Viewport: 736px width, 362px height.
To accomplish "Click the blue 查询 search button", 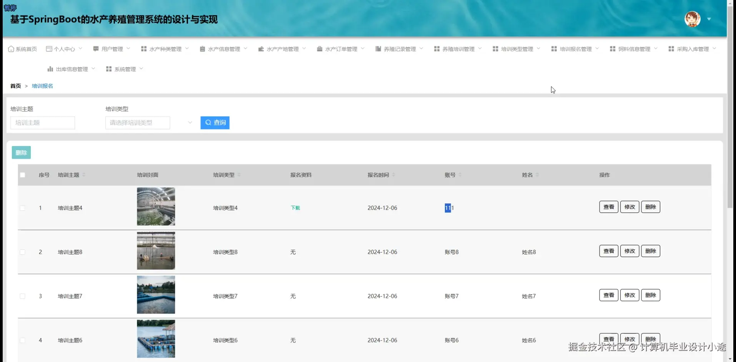I will pos(215,123).
